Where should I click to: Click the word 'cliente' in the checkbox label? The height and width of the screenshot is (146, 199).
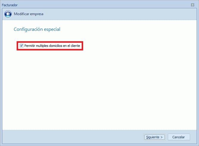click(x=75, y=46)
